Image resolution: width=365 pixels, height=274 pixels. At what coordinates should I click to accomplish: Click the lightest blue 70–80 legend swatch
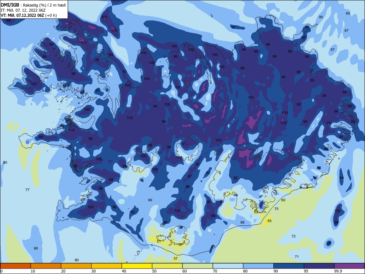228,266
